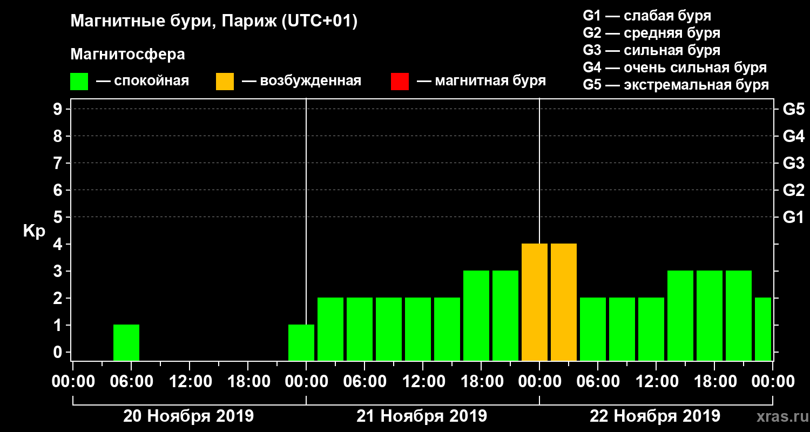Image resolution: width=810 pixels, height=432 pixels.
Task: Click the green 'спокойная' legend swatch
Action: coord(79,82)
